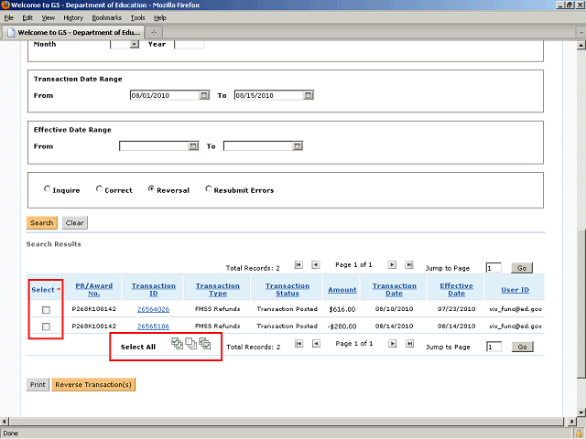This screenshot has height=439, width=586.
Task: Open calendar for Transaction Date To field
Action: [x=309, y=95]
